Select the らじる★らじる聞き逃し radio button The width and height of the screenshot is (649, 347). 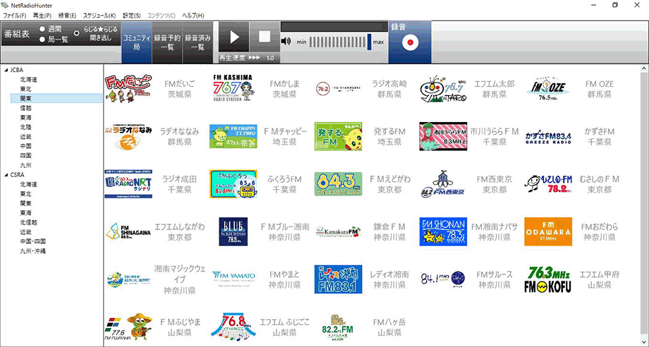[76, 33]
